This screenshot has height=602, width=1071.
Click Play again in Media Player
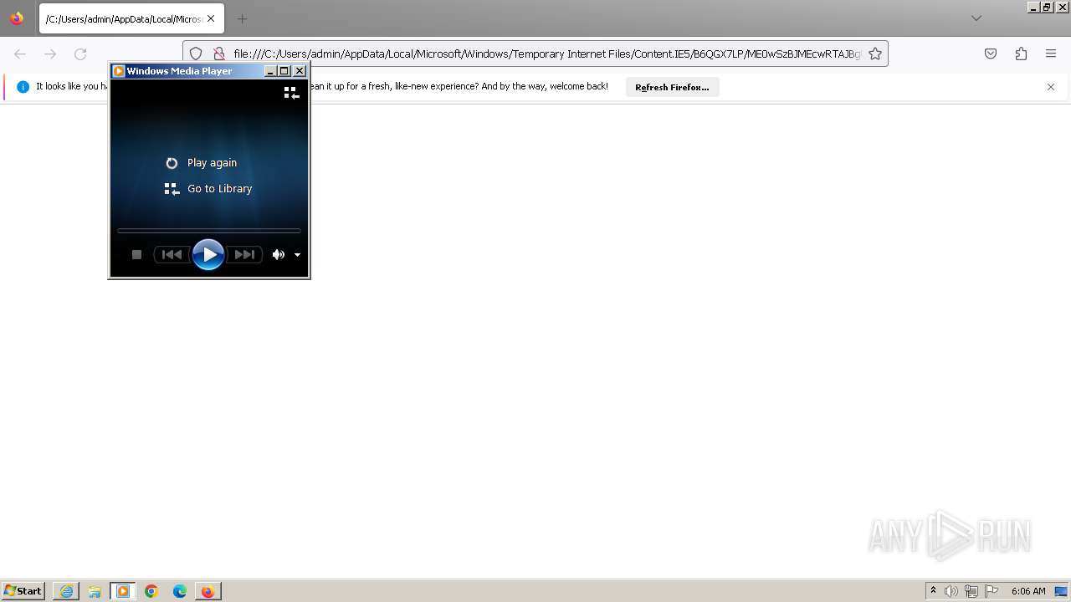coord(212,163)
